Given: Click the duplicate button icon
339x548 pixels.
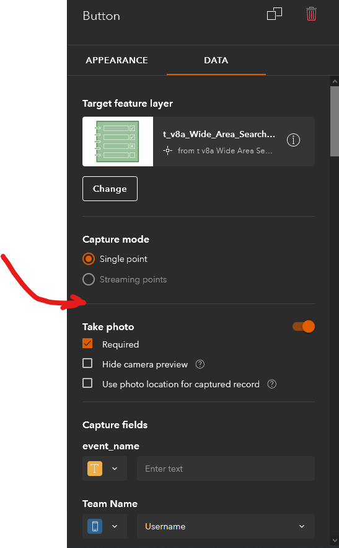Looking at the screenshot, I should point(275,14).
